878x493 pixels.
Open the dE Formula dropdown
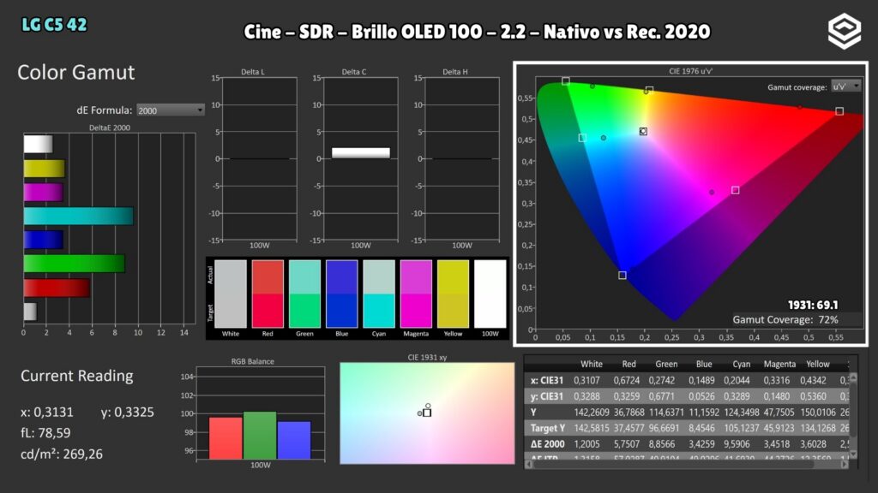171,110
